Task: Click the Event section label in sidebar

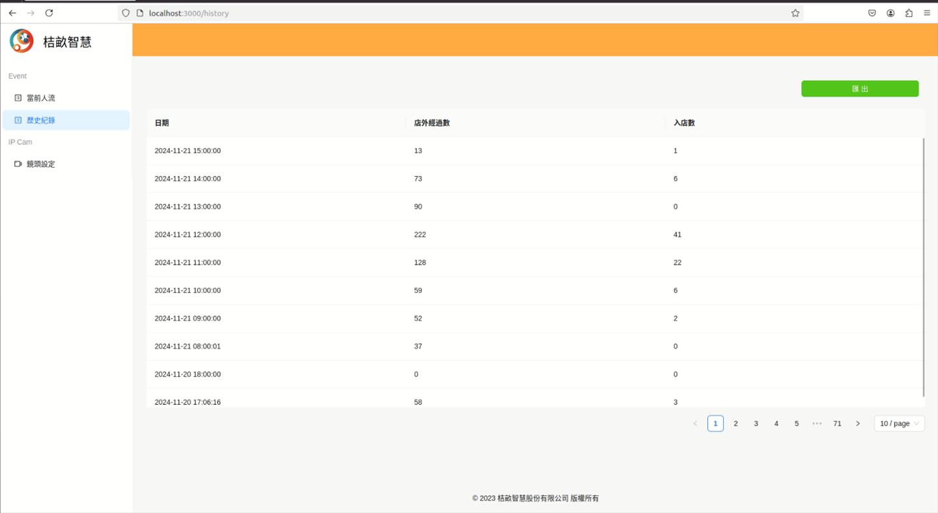Action: pyautogui.click(x=18, y=76)
